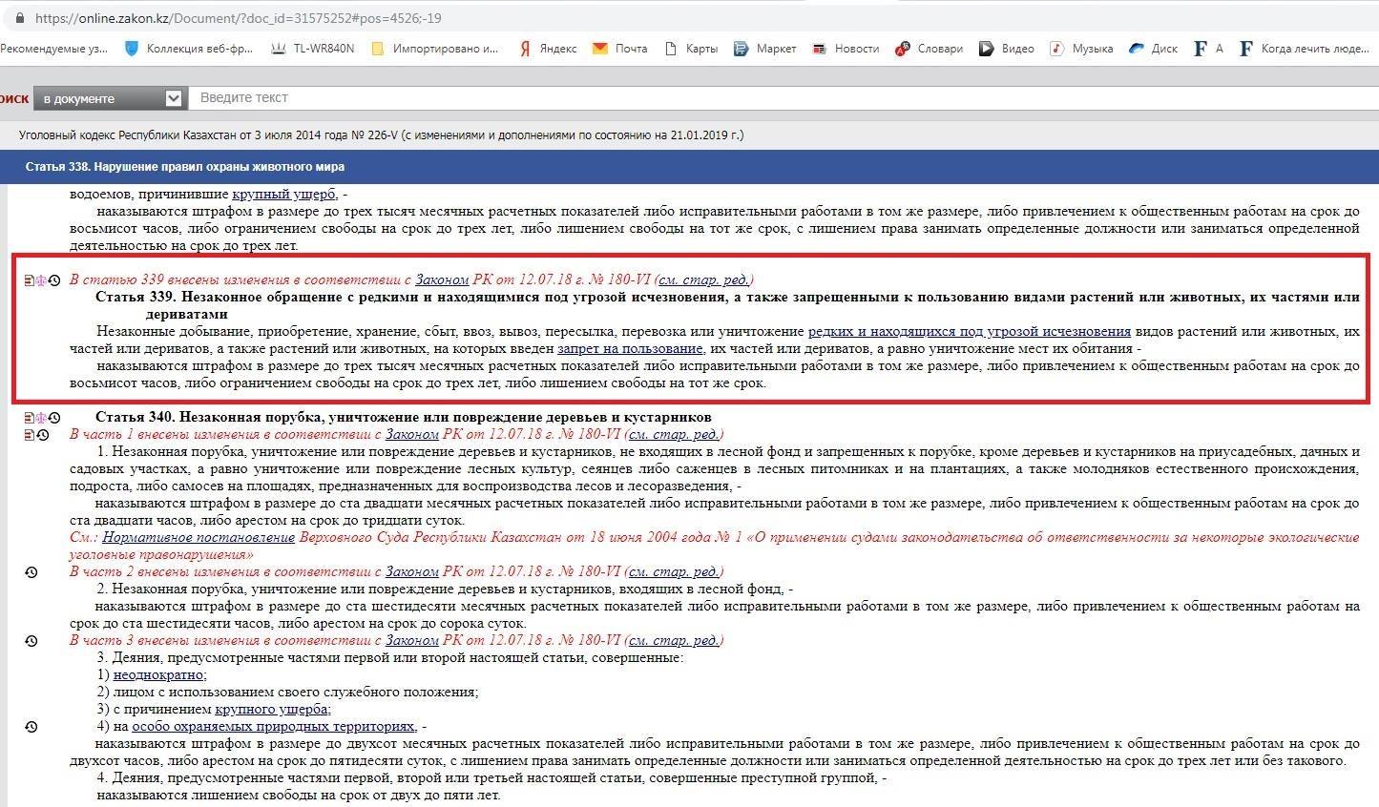Open Карты bookmark
This screenshot has height=807, width=1379.
691,49
